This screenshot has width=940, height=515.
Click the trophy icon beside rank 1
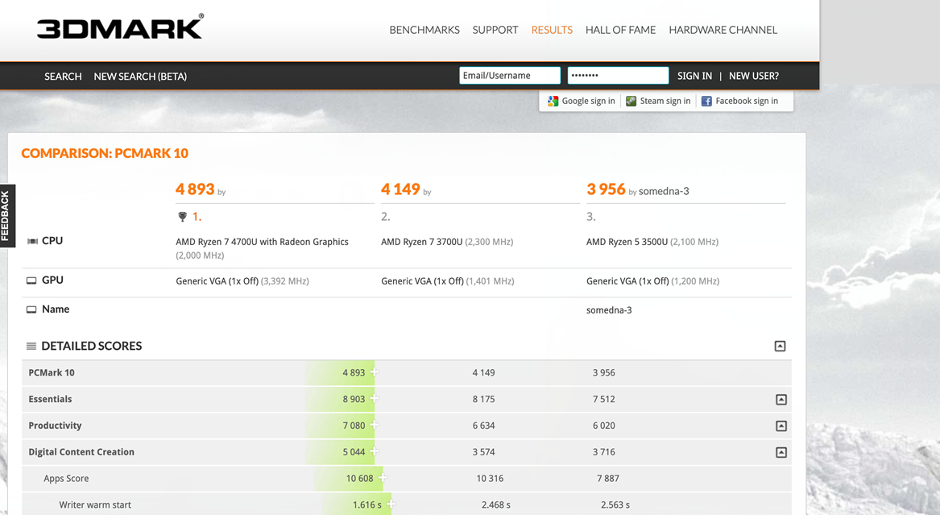tap(182, 217)
